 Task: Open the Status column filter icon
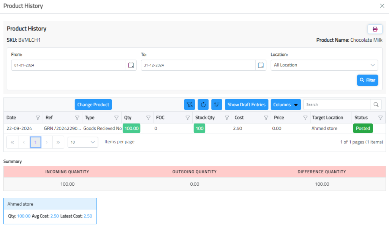click(380, 118)
